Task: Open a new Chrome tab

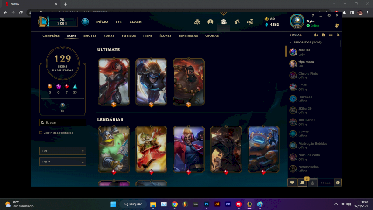Action: 65,4
